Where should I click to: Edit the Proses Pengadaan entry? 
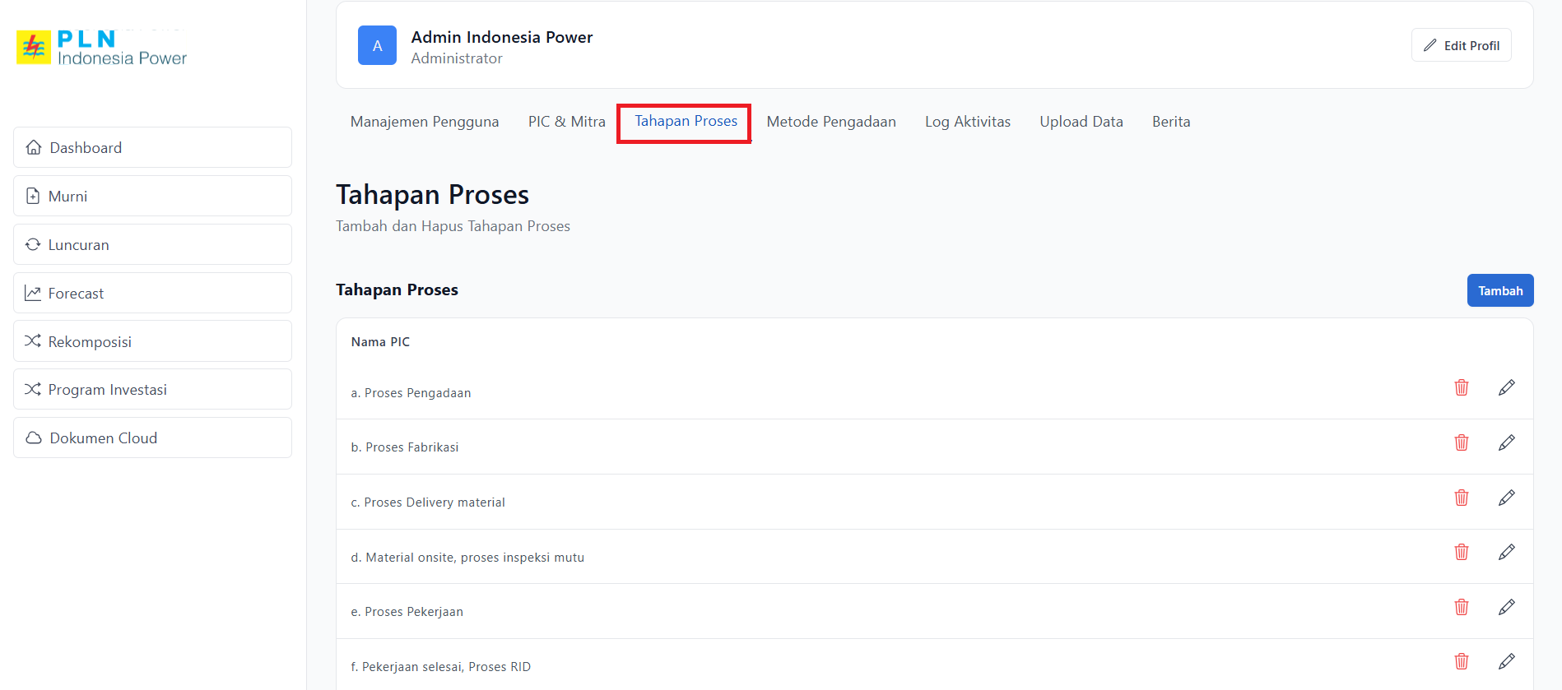click(1506, 387)
